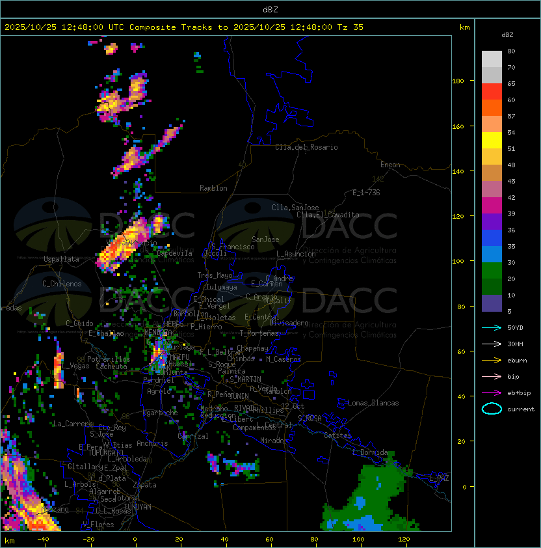Click the pink bip arrow in legend
541x548 pixels.
pyautogui.click(x=492, y=377)
